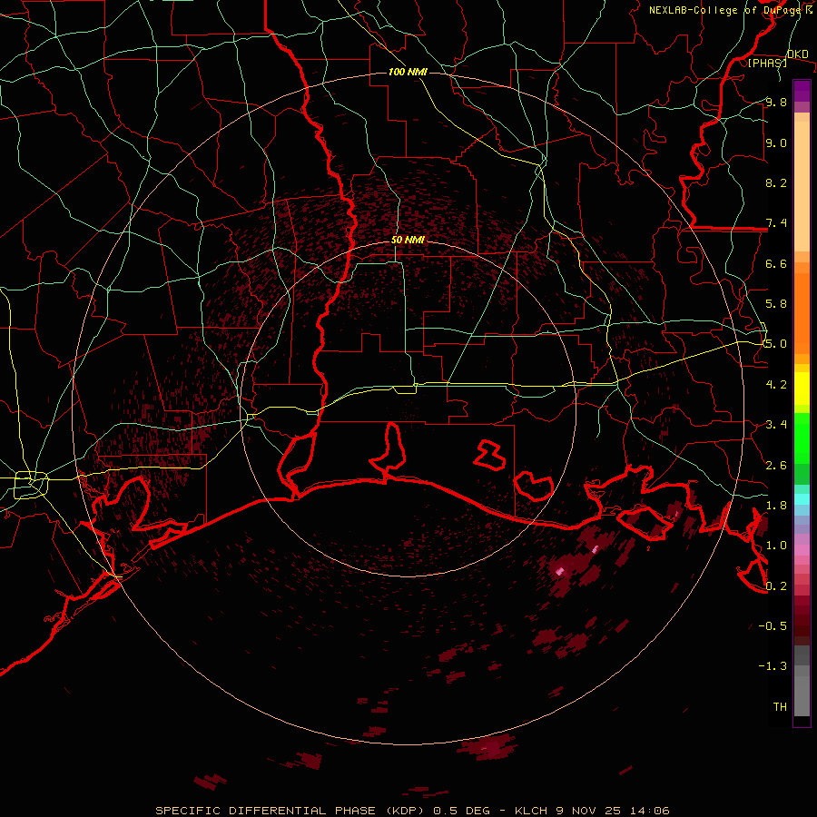This screenshot has height=817, width=817.
Task: Click the -0.5 scale label
Action: 773,626
